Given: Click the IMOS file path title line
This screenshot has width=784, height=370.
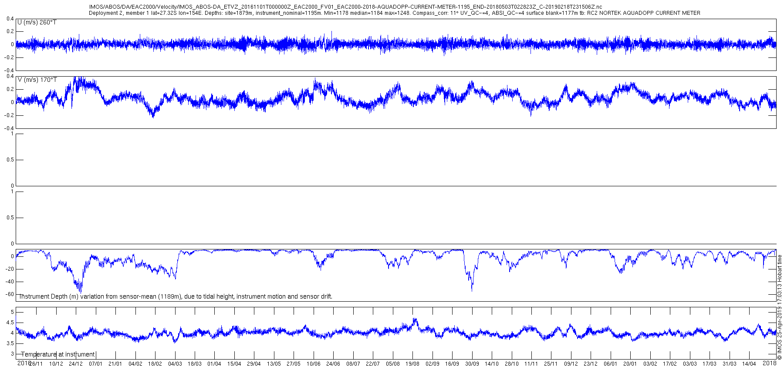Looking at the screenshot, I should click(345, 7).
